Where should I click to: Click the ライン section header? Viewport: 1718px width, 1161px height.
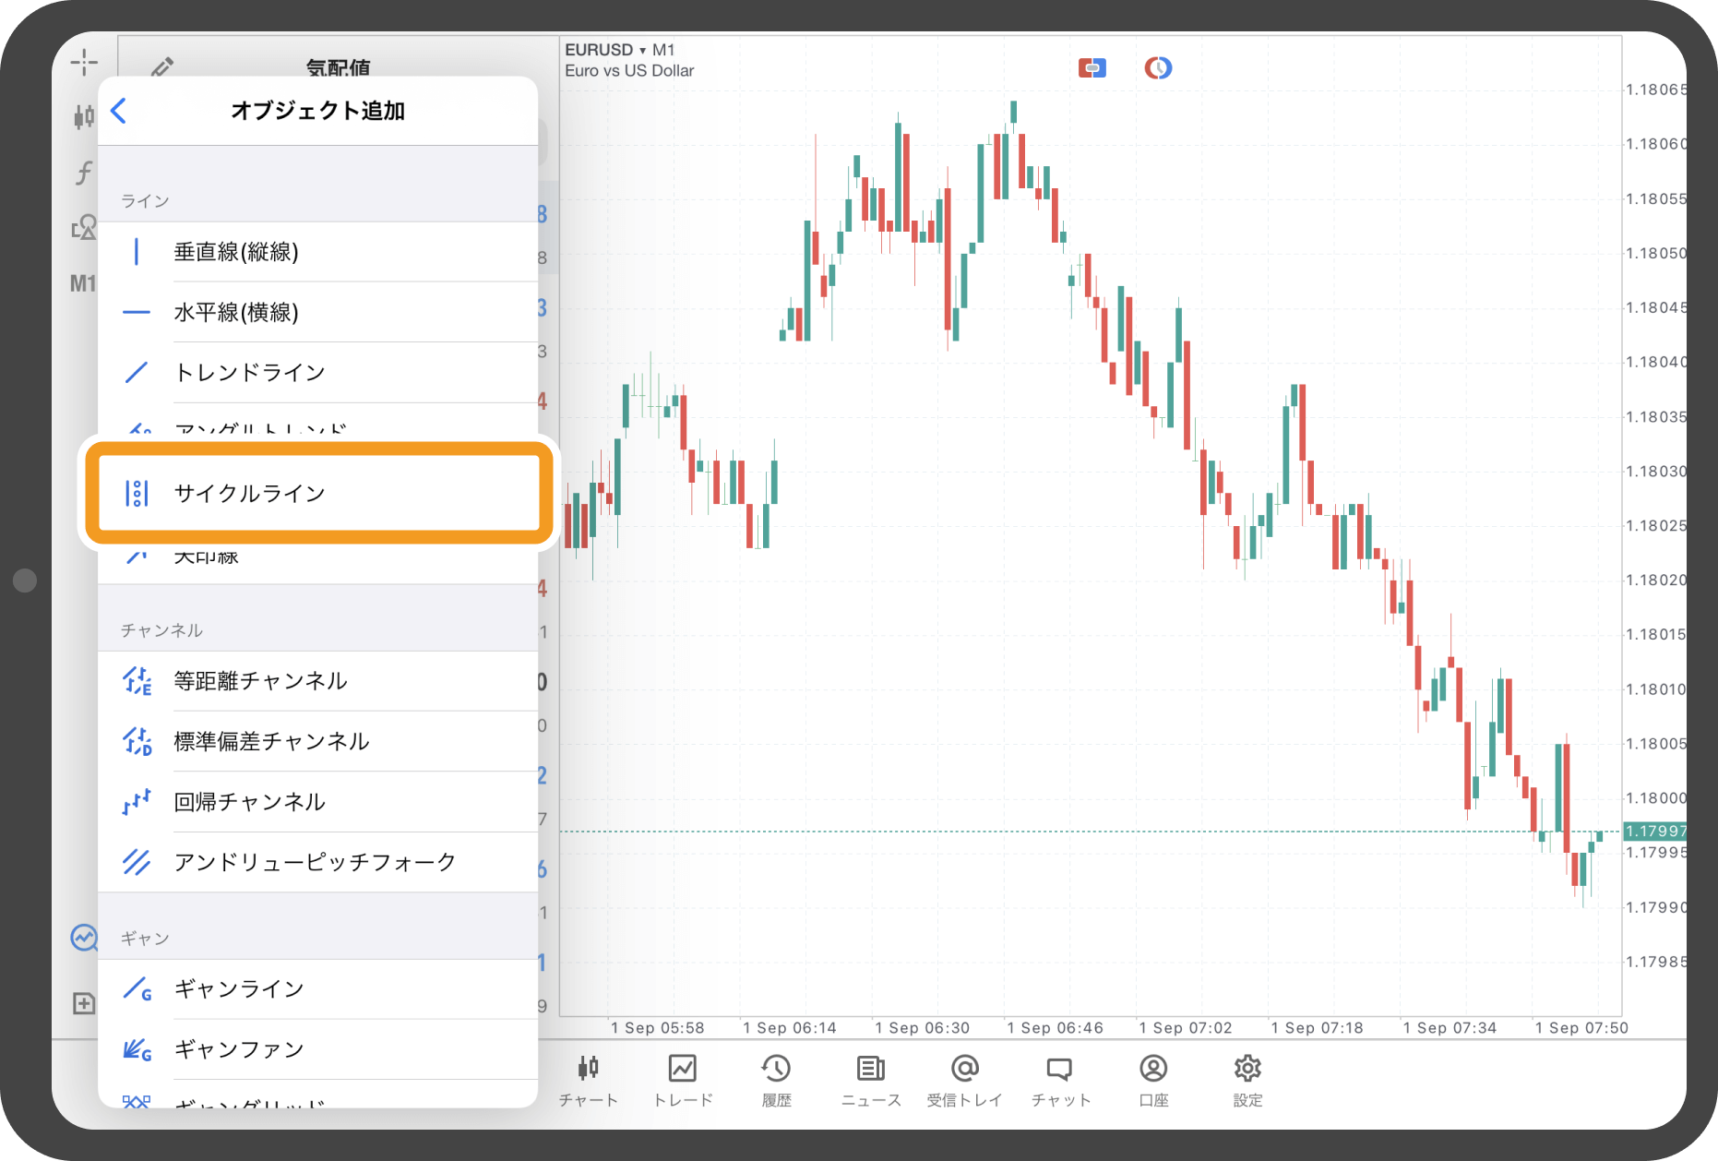point(145,201)
